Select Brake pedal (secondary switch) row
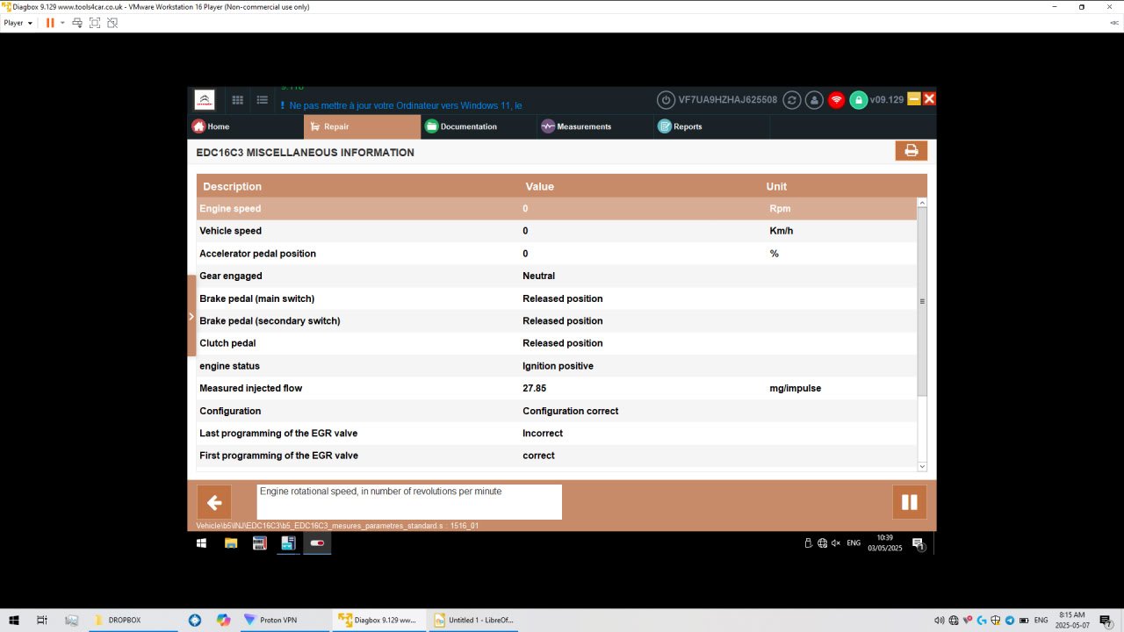The image size is (1124, 632). pyautogui.click(x=556, y=321)
